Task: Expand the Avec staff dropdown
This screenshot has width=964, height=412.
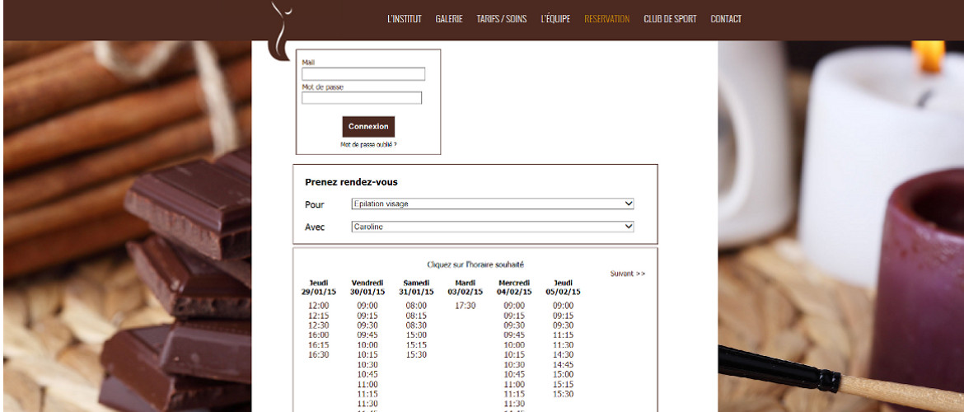Action: coord(493,227)
